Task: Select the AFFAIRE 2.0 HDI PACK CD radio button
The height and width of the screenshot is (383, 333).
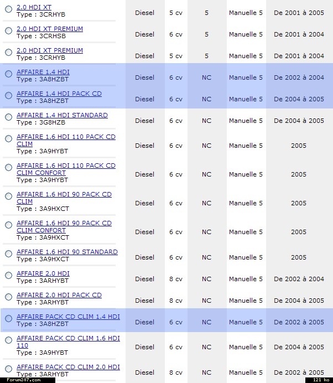Action: click(8, 297)
